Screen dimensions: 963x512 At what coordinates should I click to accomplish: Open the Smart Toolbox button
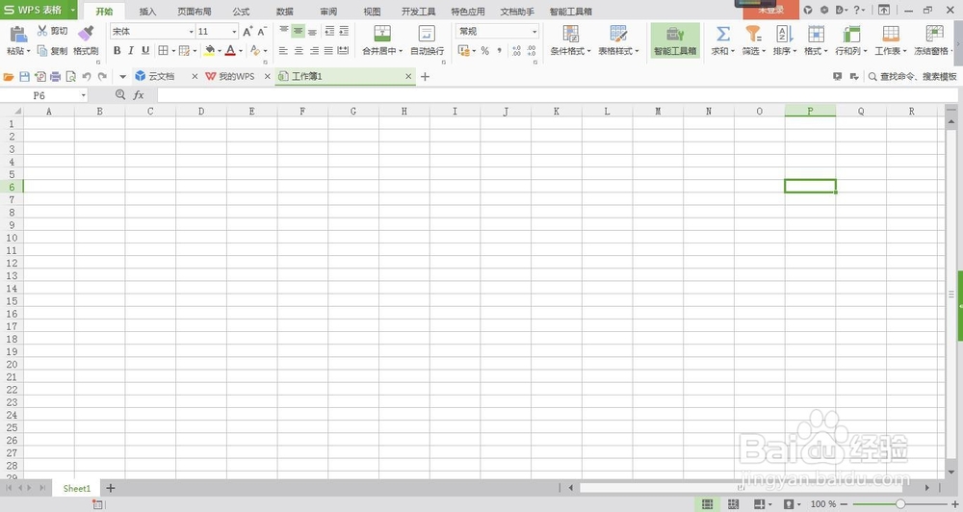click(675, 40)
